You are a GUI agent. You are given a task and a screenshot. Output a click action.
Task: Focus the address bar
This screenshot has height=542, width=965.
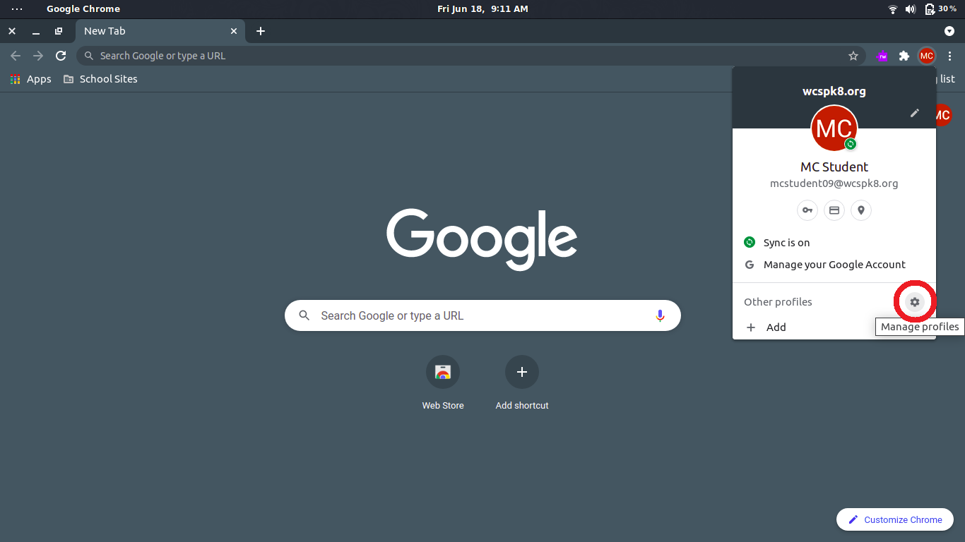(x=471, y=56)
